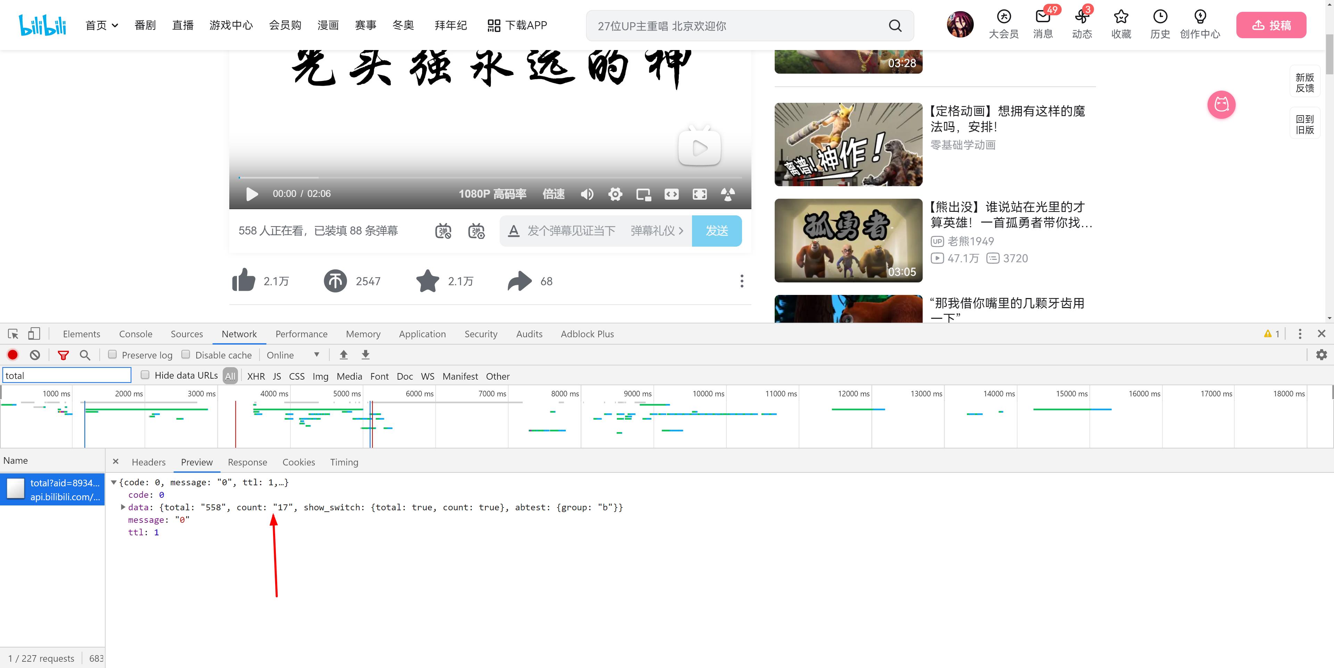Open video player settings gear
1334x668 pixels.
(x=615, y=194)
